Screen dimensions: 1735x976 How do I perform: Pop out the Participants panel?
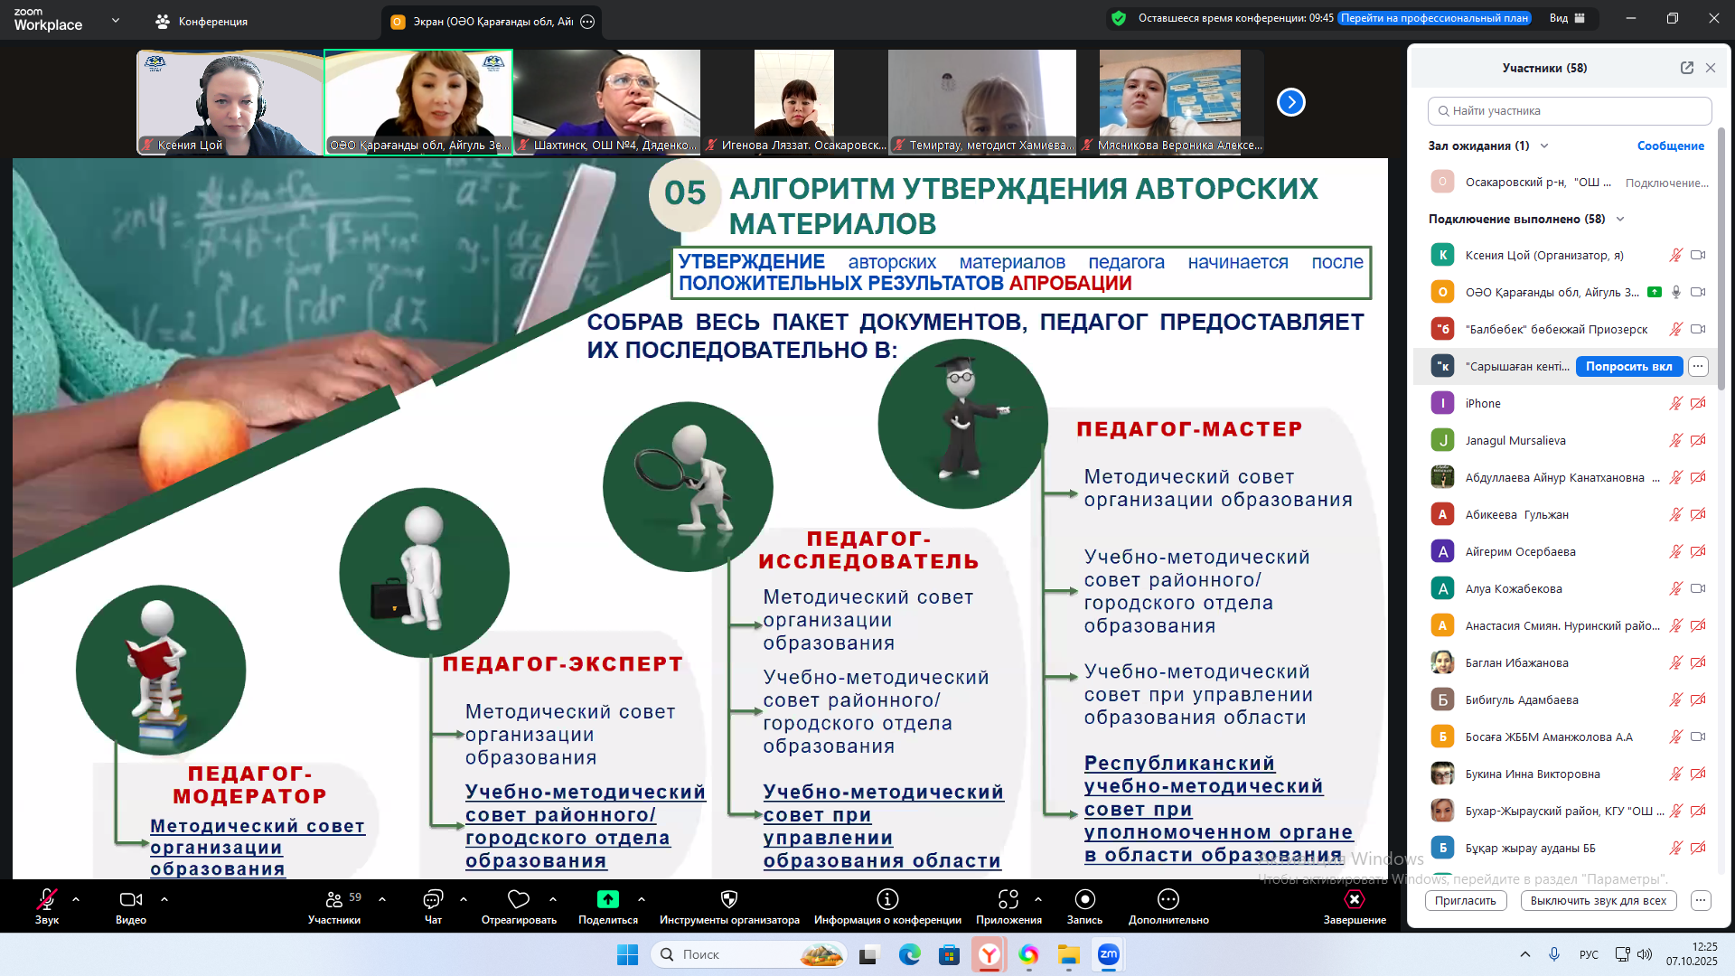tap(1686, 68)
